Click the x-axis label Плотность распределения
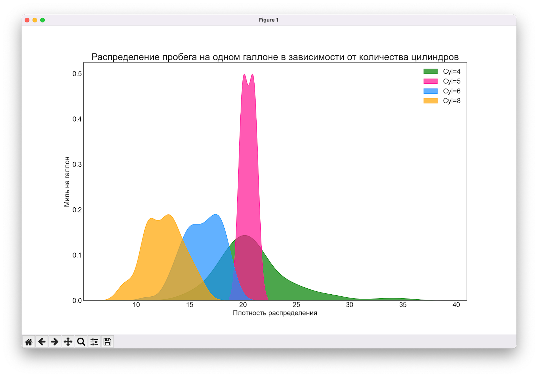 click(275, 313)
